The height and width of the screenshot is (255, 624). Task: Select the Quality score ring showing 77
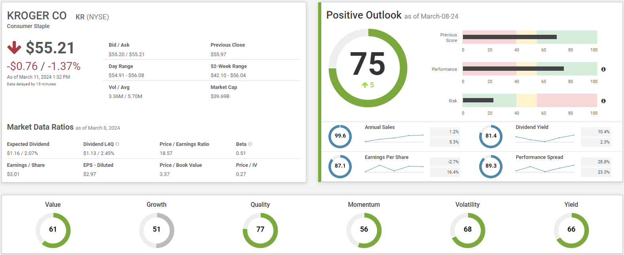point(260,230)
